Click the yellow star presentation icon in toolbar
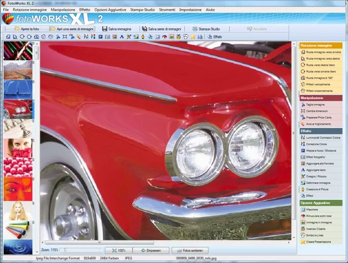This screenshot has height=263, width=348. click(193, 37)
